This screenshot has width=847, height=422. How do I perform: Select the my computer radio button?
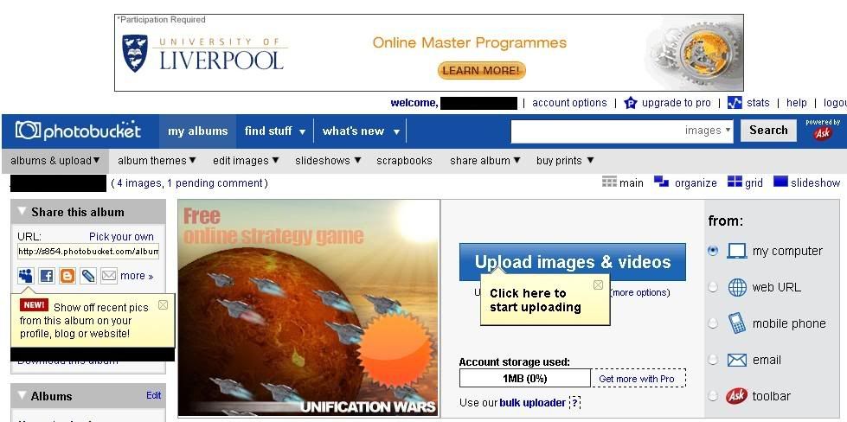(713, 251)
